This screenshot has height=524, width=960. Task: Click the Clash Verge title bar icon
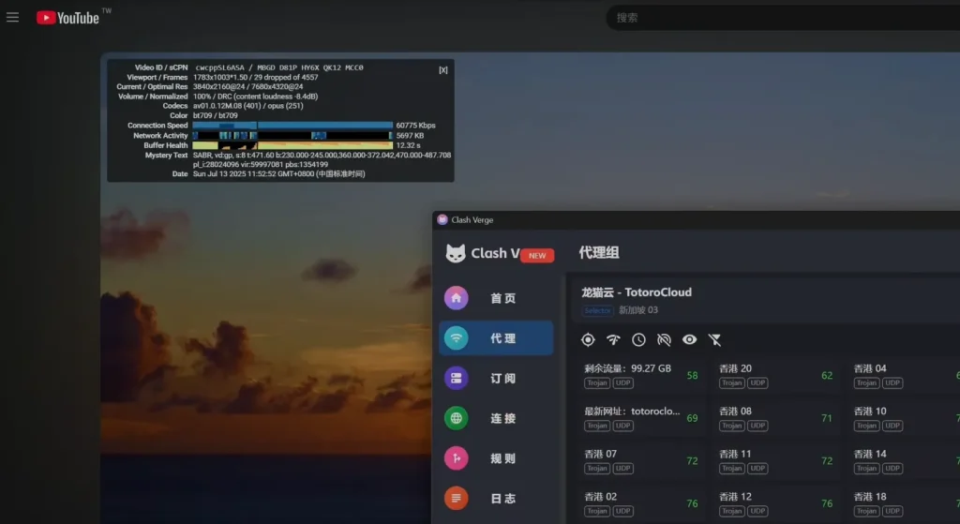442,219
